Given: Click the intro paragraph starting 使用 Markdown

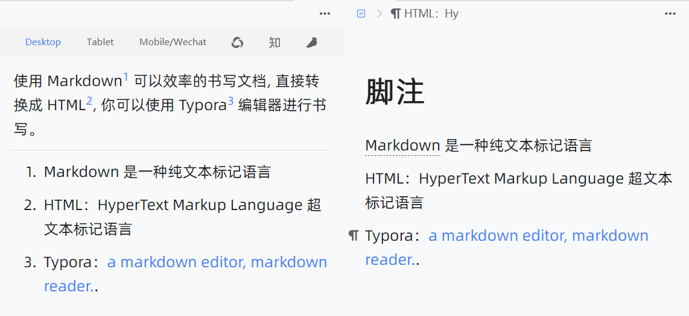Looking at the screenshot, I should click(170, 105).
